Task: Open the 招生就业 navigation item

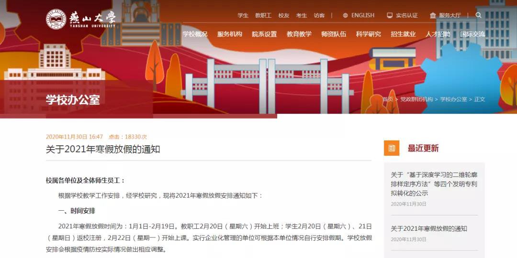Action: click(403, 34)
